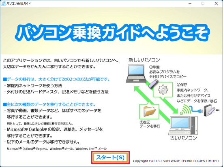Click the old desktop PC illustration
The image size is (223, 167).
point(183,126)
